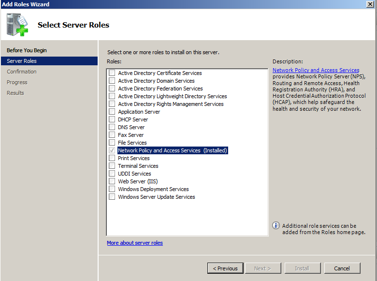Select Active Directory Domain Services role label
Image resolution: width=377 pixels, height=281 pixels.
(x=156, y=81)
